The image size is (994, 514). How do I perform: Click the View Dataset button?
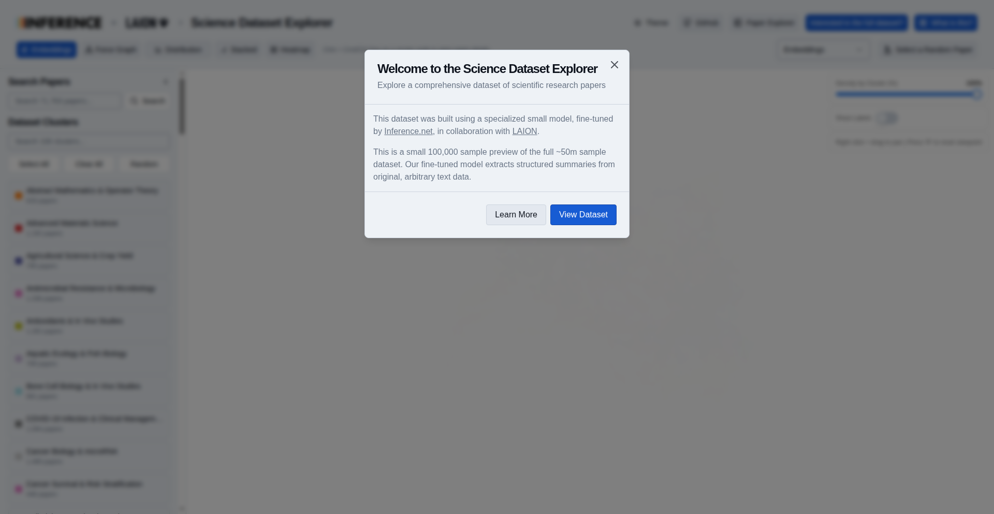point(583,215)
